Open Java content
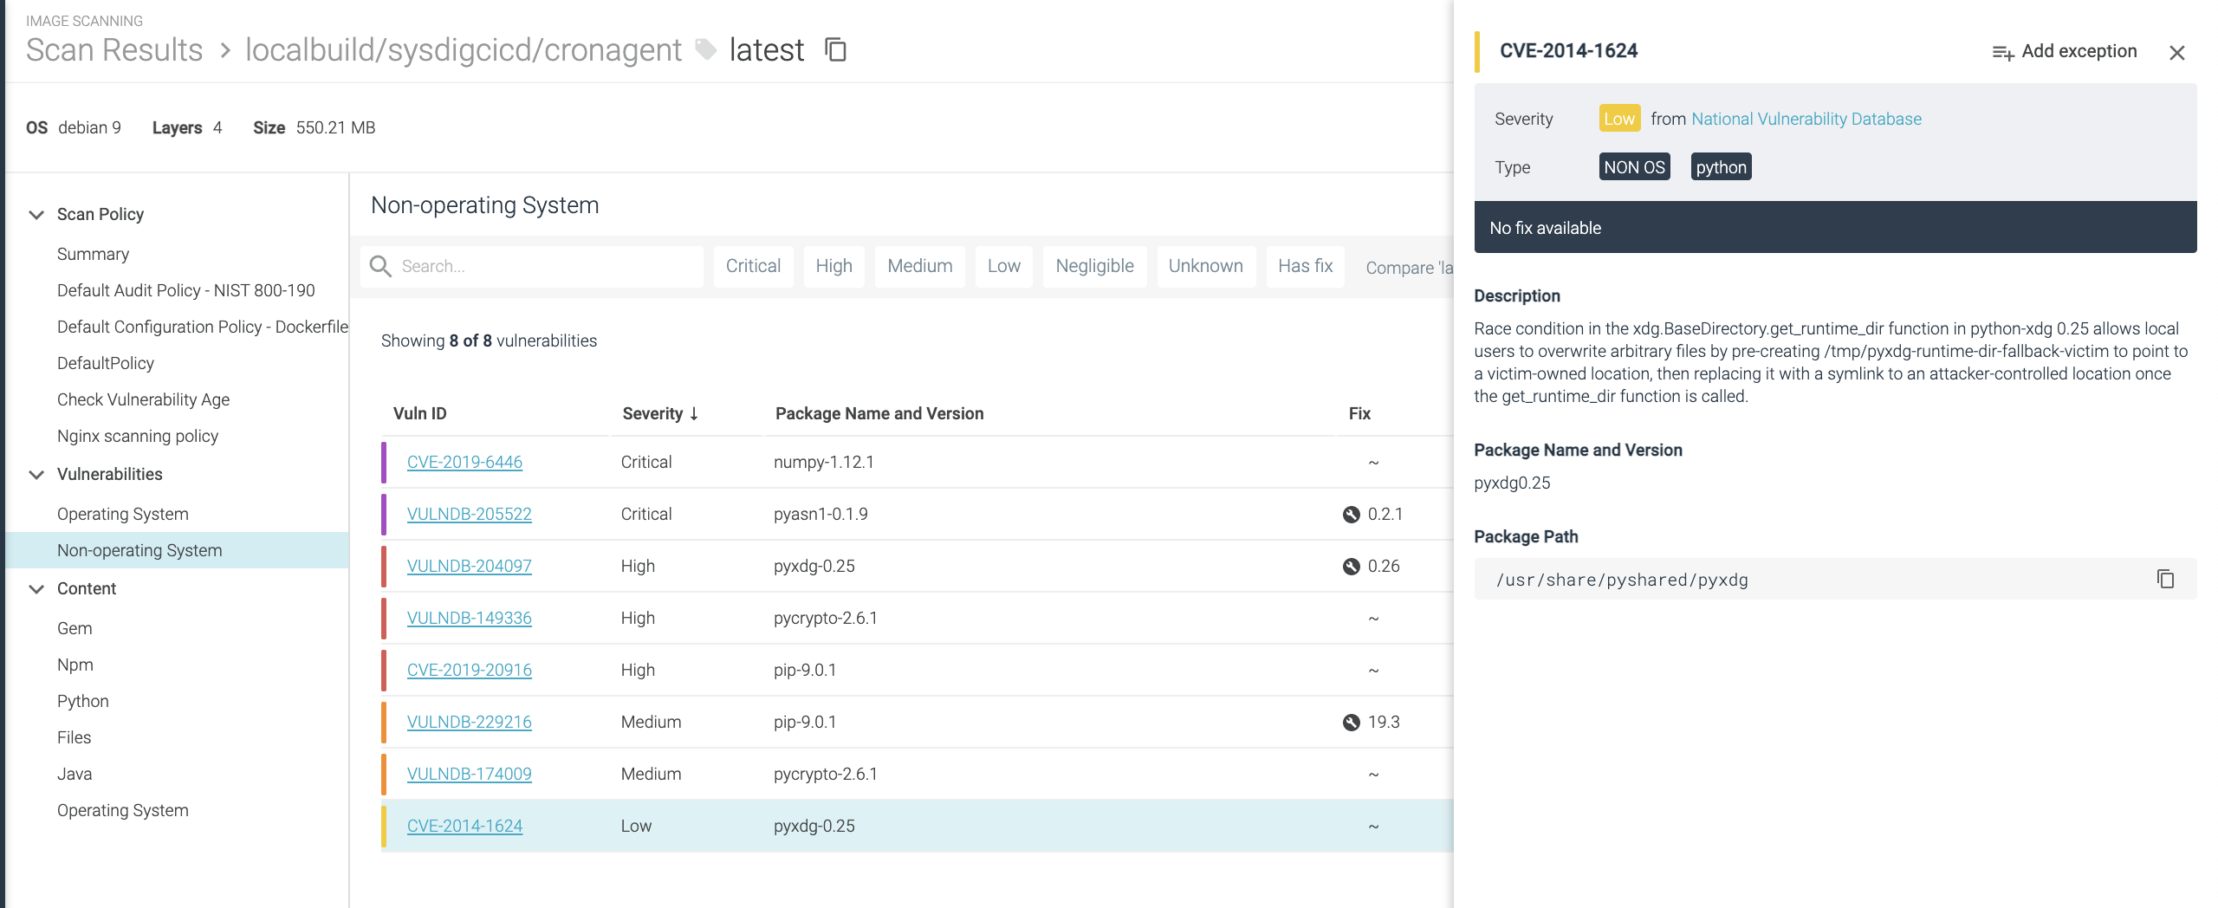Image resolution: width=2218 pixels, height=908 pixels. click(x=74, y=774)
